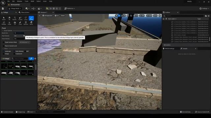Activate the foliage Lasso tool
The image size is (211, 118).
(26, 18)
